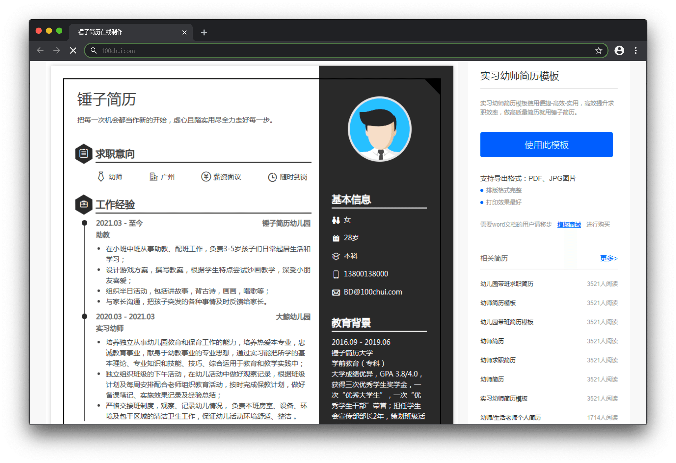Click the 支持导出格式：PDF、JPG图片 text
Image resolution: width=676 pixels, height=463 pixels.
tap(528, 178)
